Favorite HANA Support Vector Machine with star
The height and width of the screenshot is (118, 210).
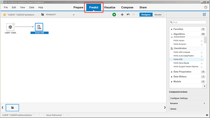click(202, 67)
